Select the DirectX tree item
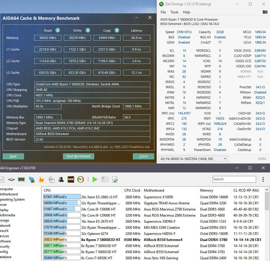Image resolution: width=270 pixels, height=261 pixels. click(4, 231)
